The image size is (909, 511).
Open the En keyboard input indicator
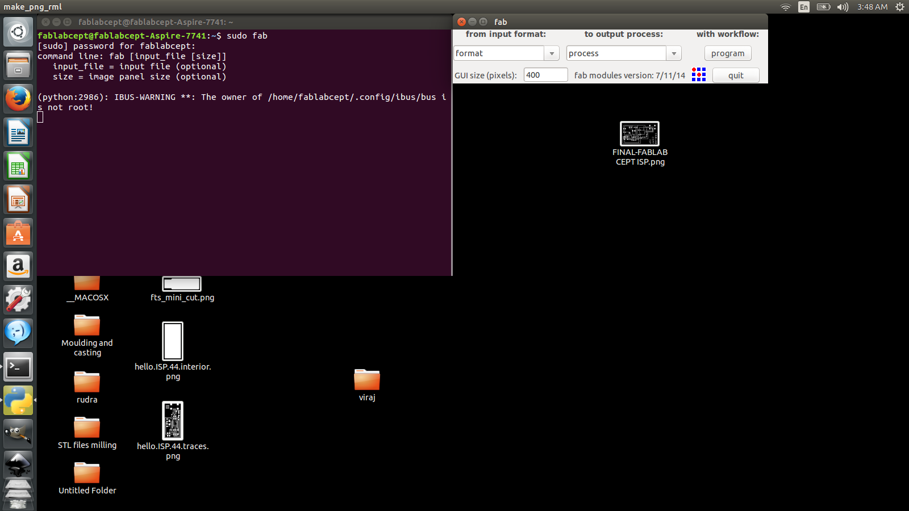coord(804,7)
